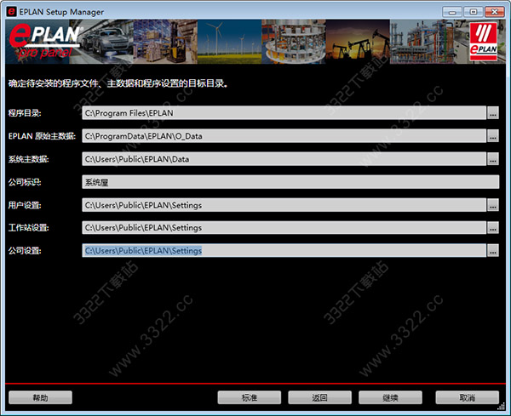Viewport: 511px width, 416px height.
Task: Click browse button for 公司设置 path
Action: tap(493, 251)
